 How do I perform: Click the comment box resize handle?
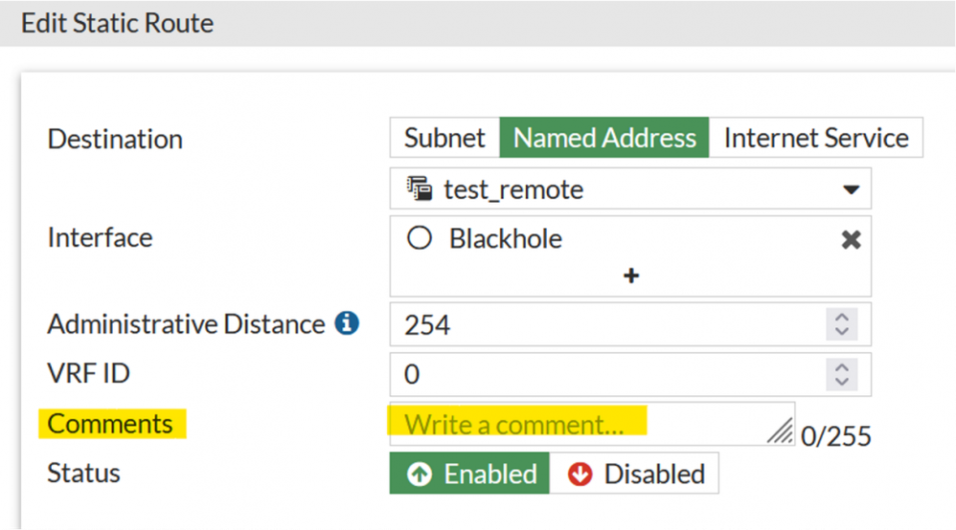pos(781,431)
